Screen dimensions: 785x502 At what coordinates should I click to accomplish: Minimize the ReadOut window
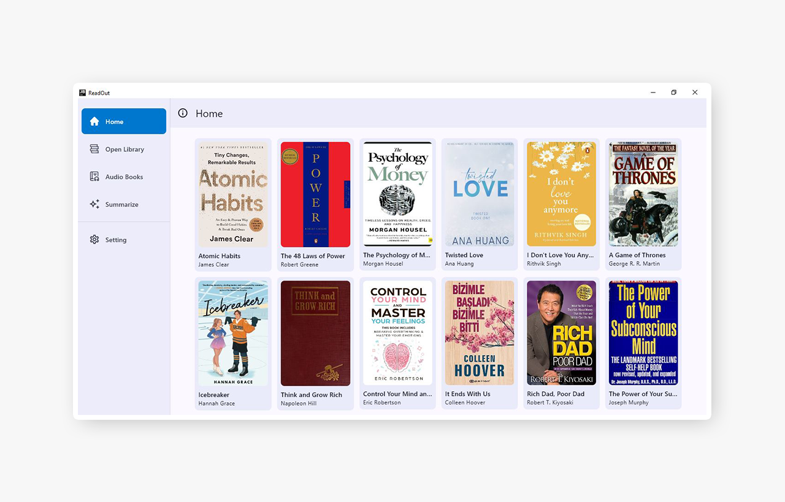click(653, 93)
